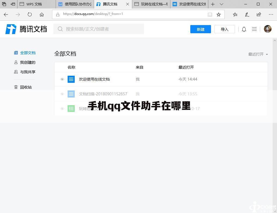The width and height of the screenshot is (277, 213).
Task: Open the favorites hub icon
Action: tap(235, 14)
